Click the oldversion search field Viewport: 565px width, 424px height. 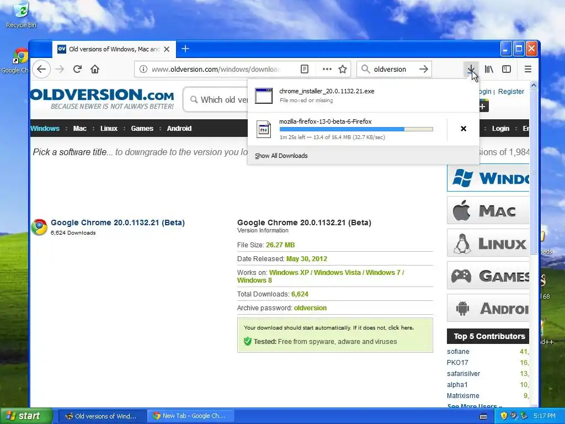(394, 69)
